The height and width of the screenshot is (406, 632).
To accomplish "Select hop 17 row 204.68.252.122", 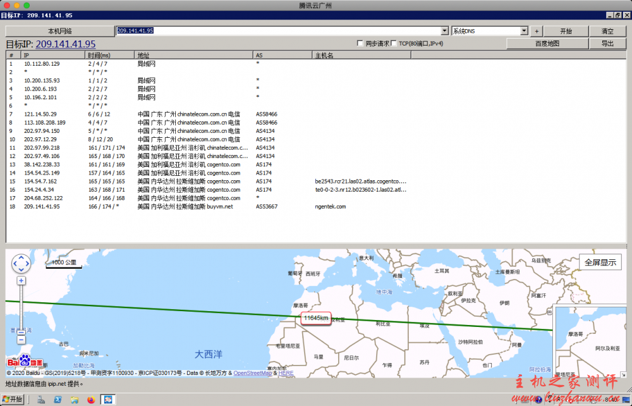I will tap(316, 198).
